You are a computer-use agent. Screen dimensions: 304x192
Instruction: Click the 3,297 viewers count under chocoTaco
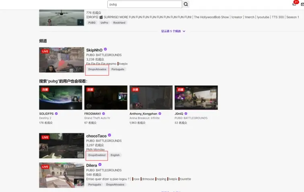pyautogui.click(x=95, y=145)
